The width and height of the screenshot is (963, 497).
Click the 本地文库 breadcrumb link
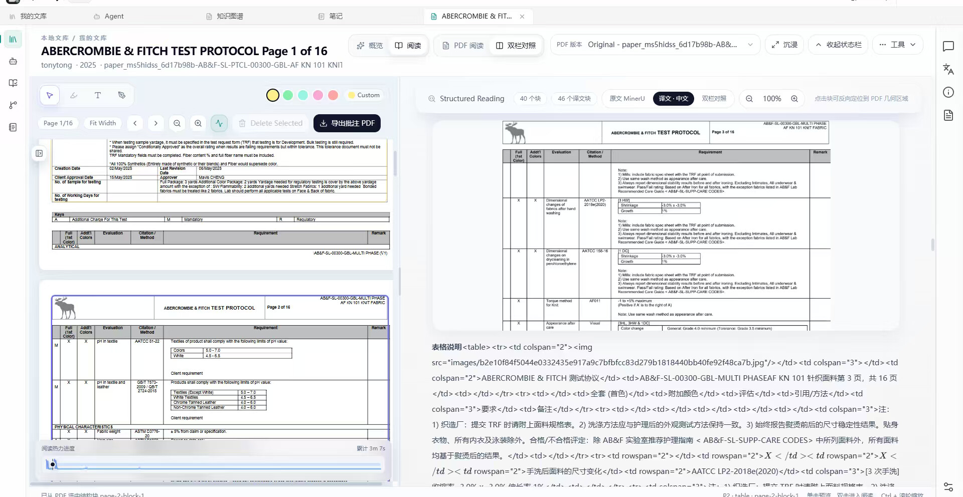(x=55, y=38)
